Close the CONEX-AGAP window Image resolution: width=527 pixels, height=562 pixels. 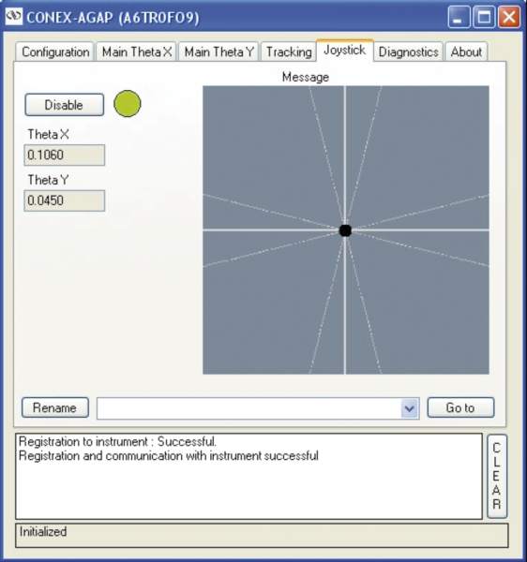click(508, 17)
